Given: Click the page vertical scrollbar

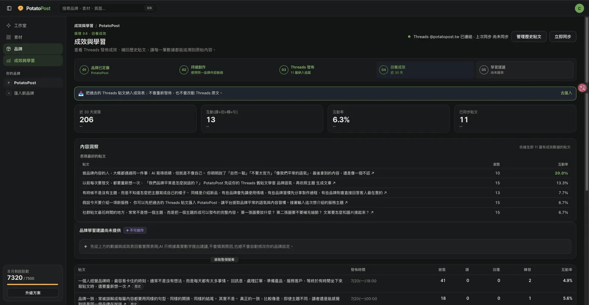Looking at the screenshot, I should click(587, 103).
